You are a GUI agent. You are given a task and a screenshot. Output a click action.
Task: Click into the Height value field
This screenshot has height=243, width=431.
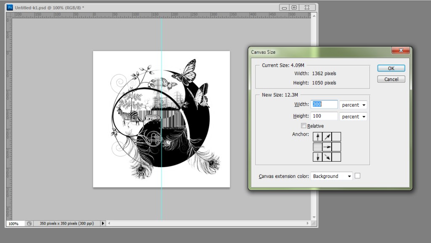pos(325,116)
